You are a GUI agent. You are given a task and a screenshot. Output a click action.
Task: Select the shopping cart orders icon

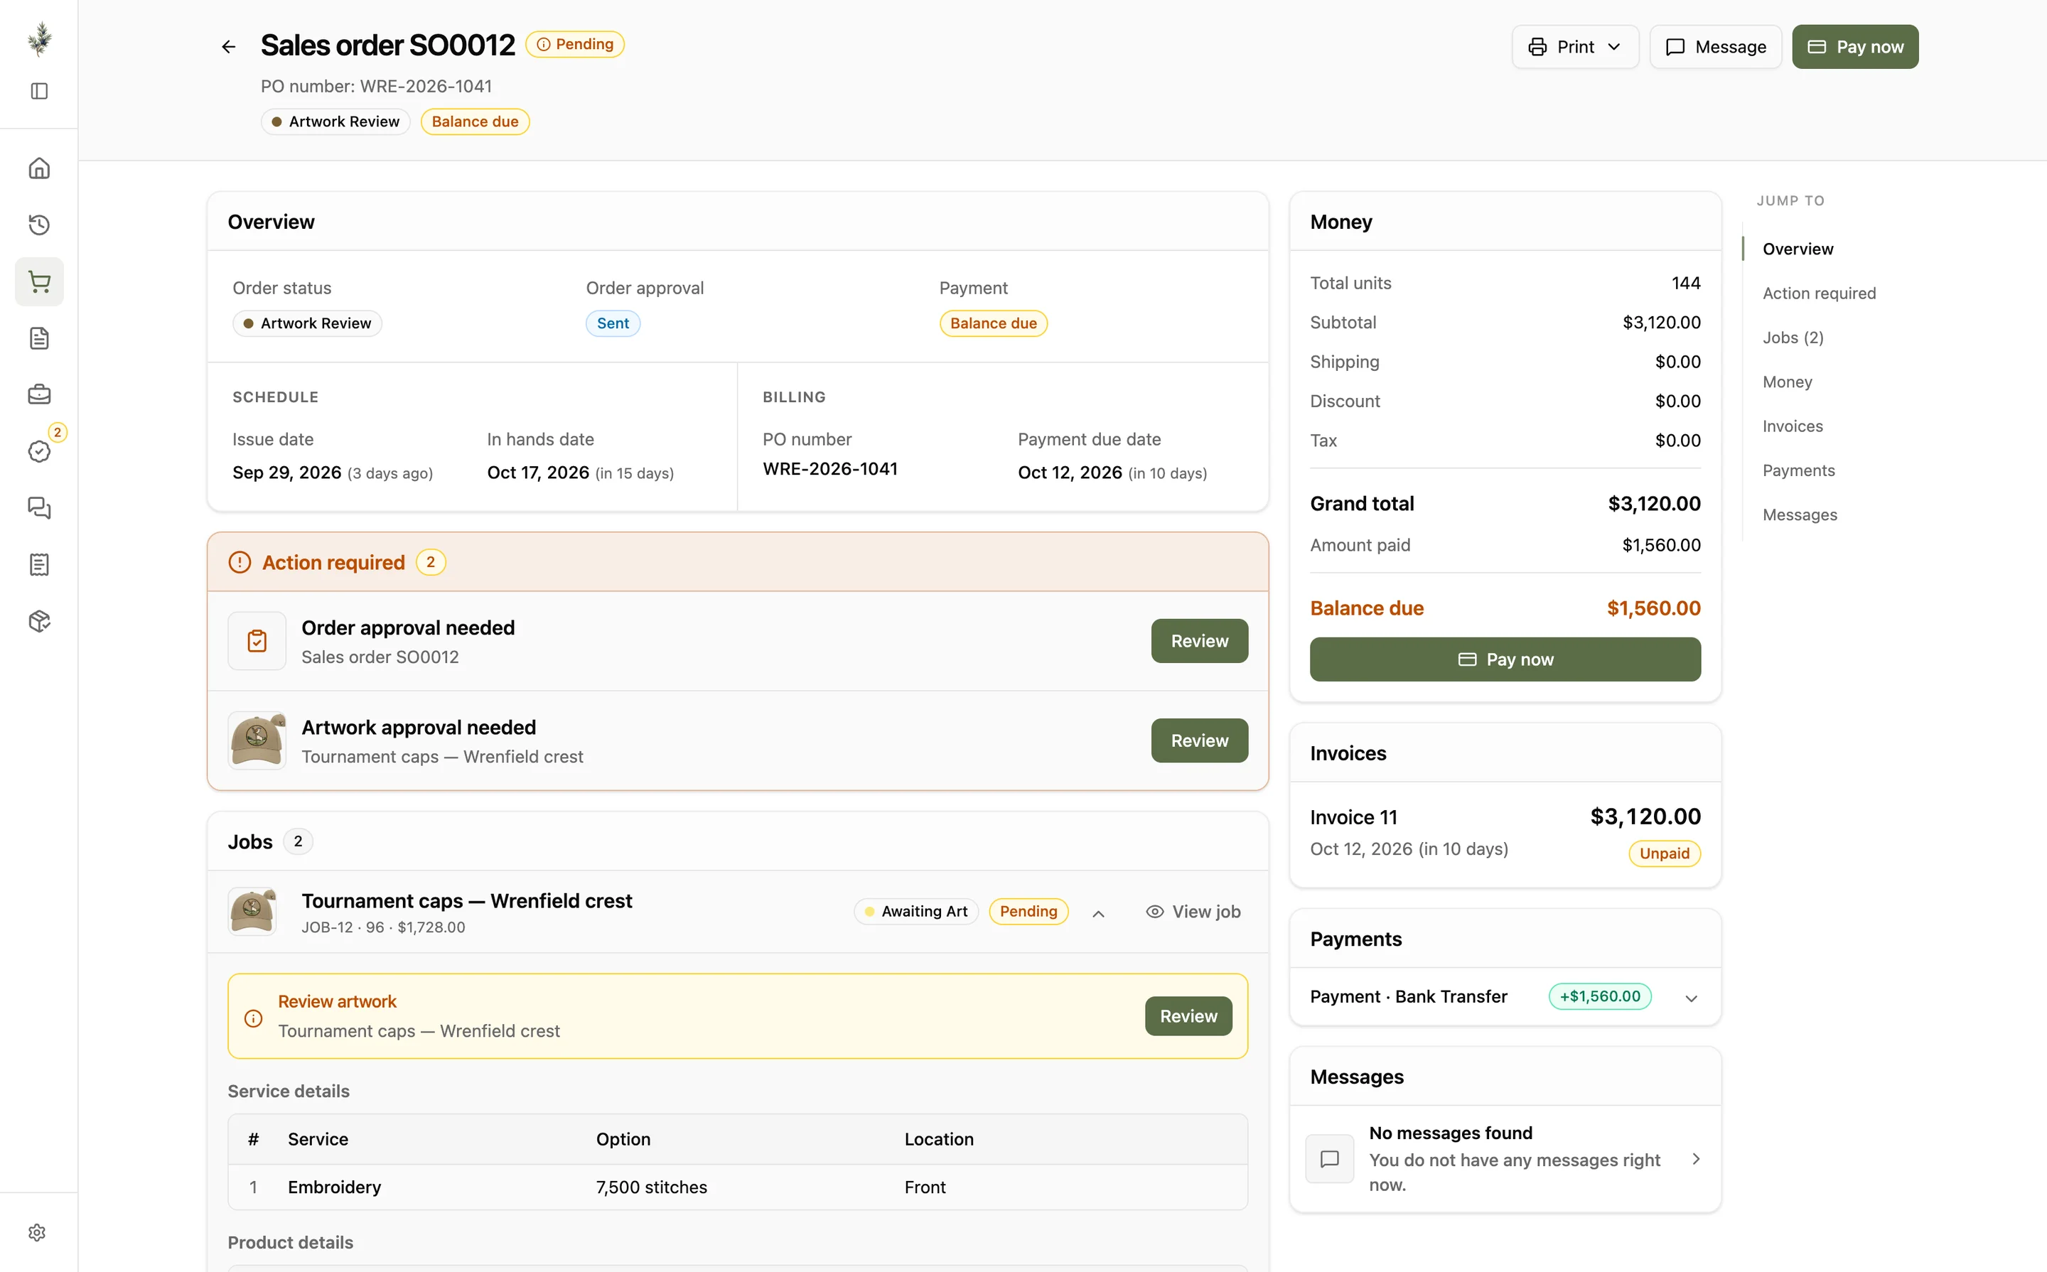click(x=40, y=281)
